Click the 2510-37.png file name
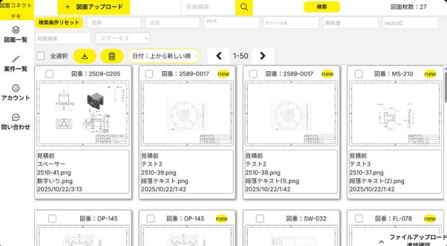Image resolution: width=447 pixels, height=246 pixels. (366, 172)
